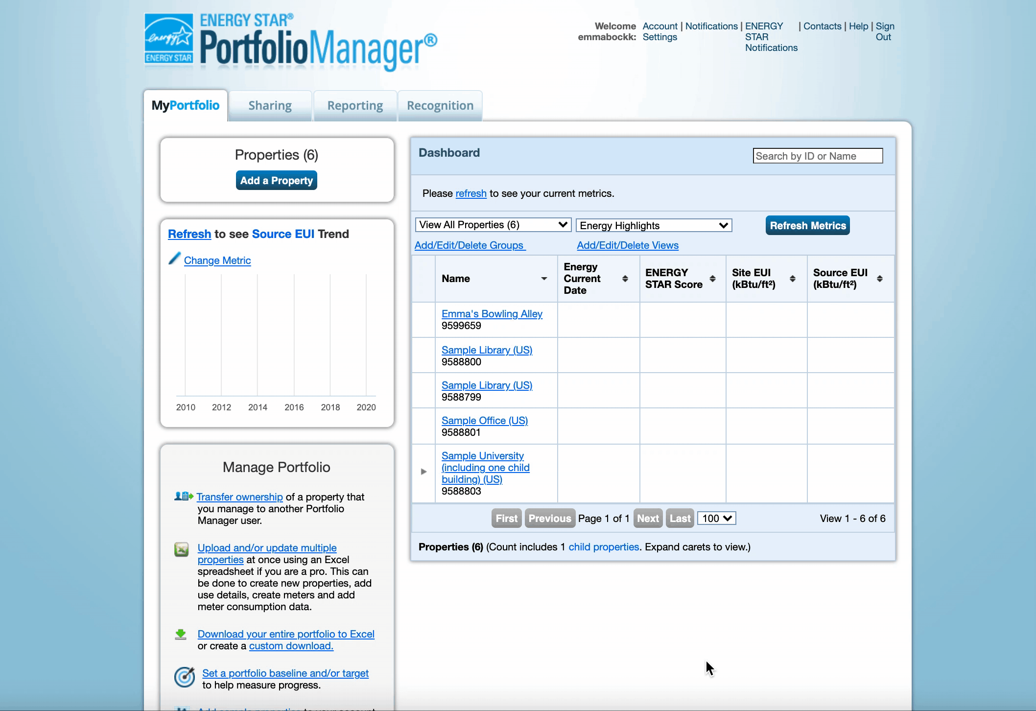Open Emma's Bowling Alley property

(492, 314)
